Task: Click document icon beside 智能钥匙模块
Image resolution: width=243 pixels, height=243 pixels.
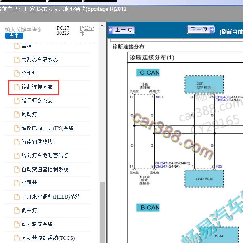Action: coord(17,142)
